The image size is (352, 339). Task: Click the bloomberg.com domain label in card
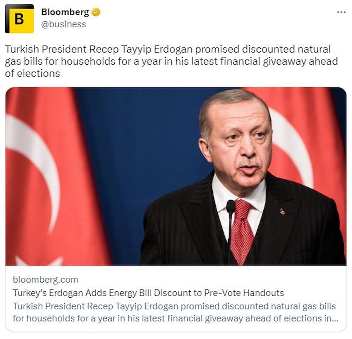45,279
